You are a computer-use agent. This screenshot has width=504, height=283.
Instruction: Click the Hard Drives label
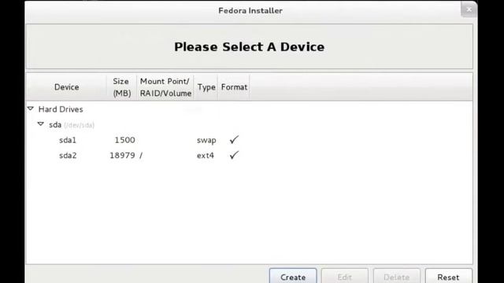(x=61, y=109)
